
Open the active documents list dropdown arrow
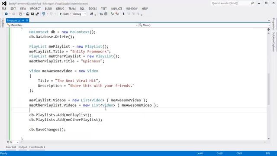pos(269,20)
